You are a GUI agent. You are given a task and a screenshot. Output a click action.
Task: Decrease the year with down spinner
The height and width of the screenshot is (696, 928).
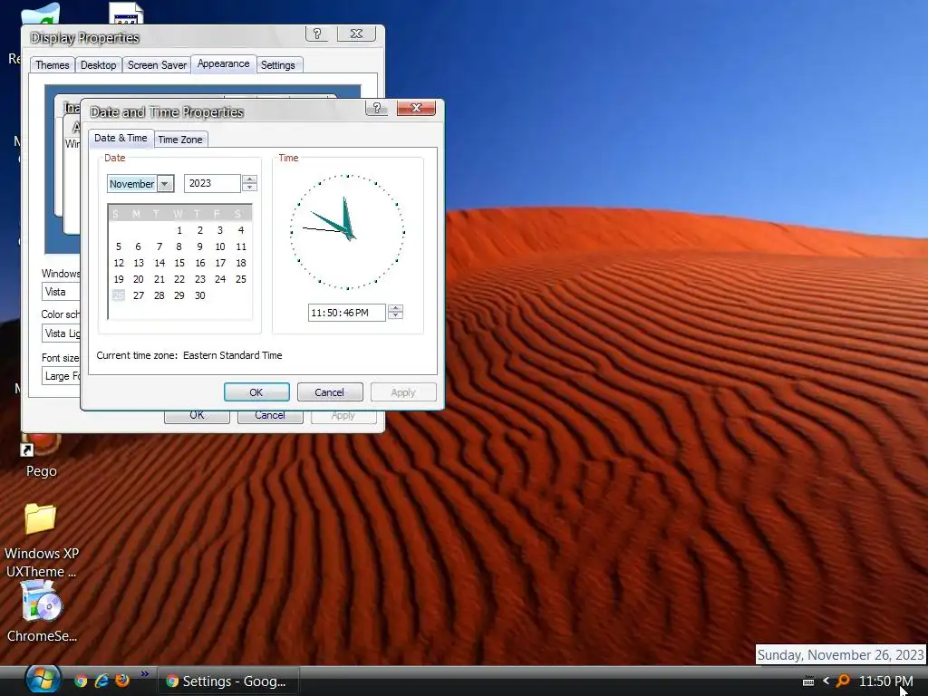point(250,188)
